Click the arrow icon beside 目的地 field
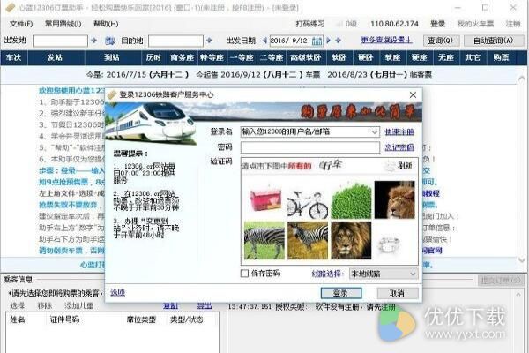Screen dimensions: 529x353 (209, 41)
